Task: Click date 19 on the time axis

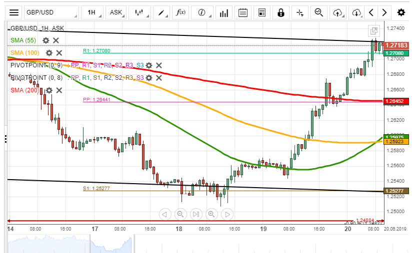Action: click(x=263, y=229)
